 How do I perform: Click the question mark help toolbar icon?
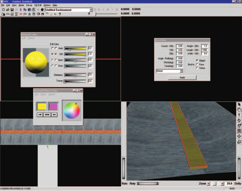(60, 14)
